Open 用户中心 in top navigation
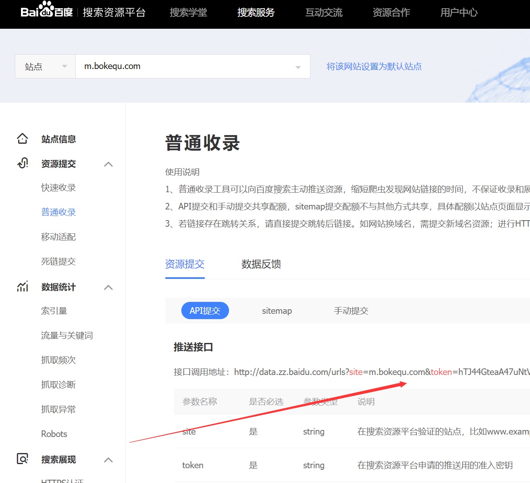Image resolution: width=530 pixels, height=483 pixels. [459, 13]
